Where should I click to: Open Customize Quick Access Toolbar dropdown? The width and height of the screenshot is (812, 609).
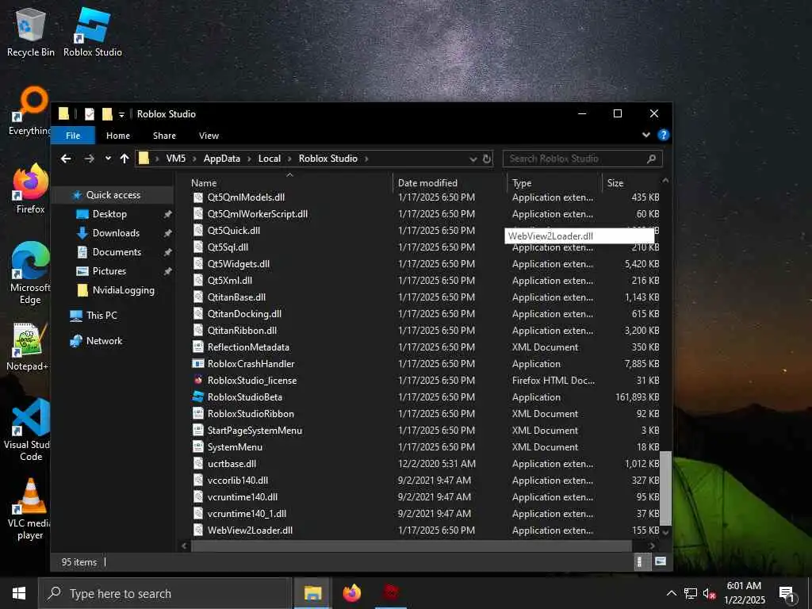coord(121,114)
